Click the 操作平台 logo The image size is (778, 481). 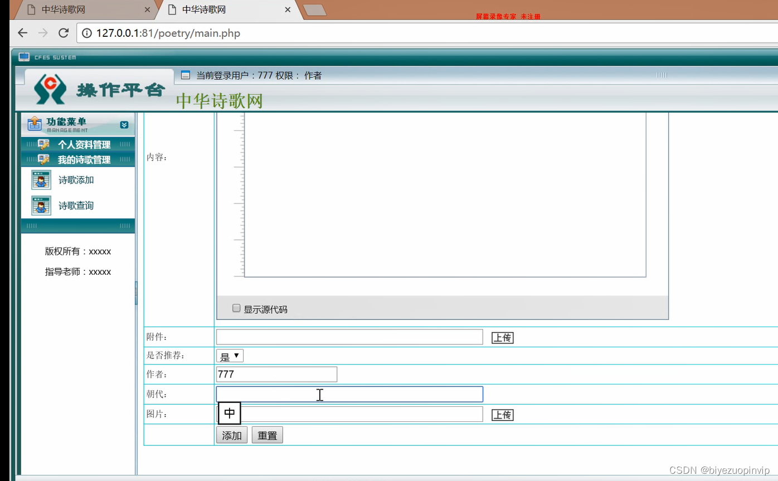(99, 89)
